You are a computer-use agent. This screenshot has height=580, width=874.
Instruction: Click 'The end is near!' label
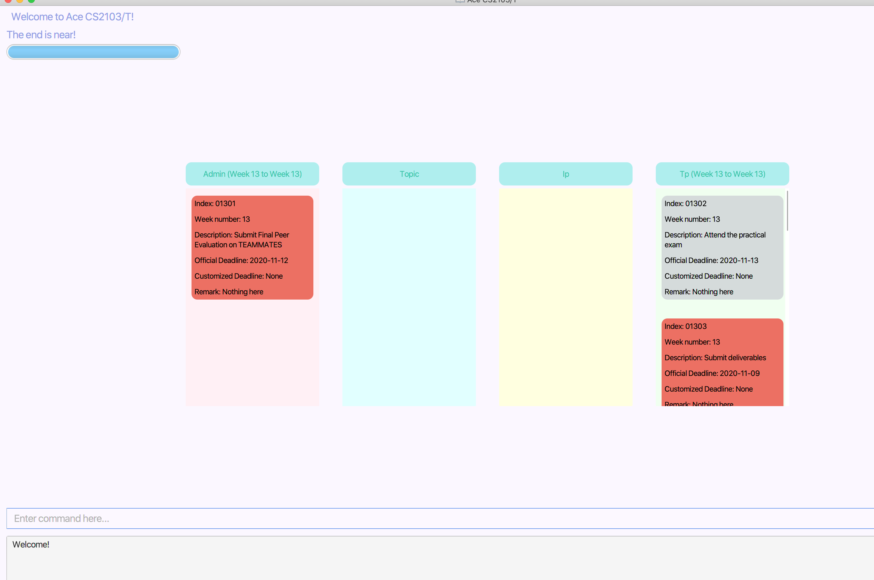(41, 35)
